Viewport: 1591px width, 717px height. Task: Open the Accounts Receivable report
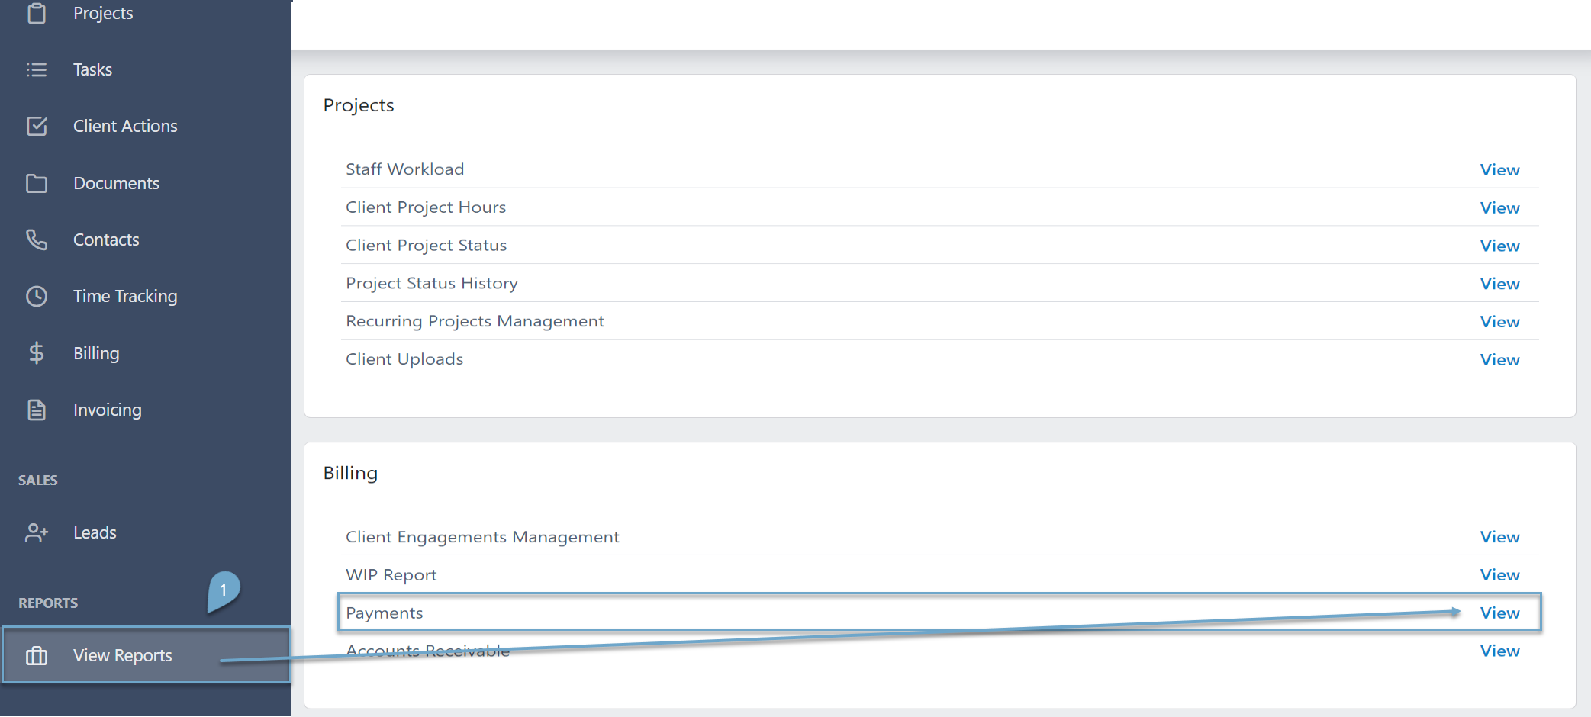coord(1499,651)
